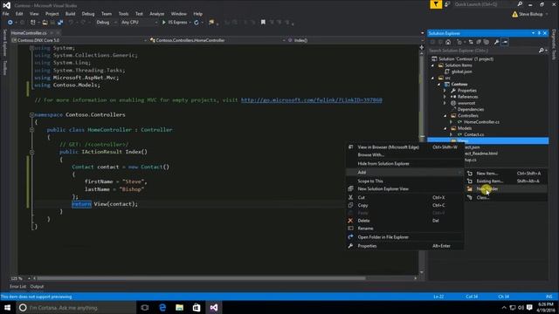Open the Debug configuration dropdown

tap(107, 23)
